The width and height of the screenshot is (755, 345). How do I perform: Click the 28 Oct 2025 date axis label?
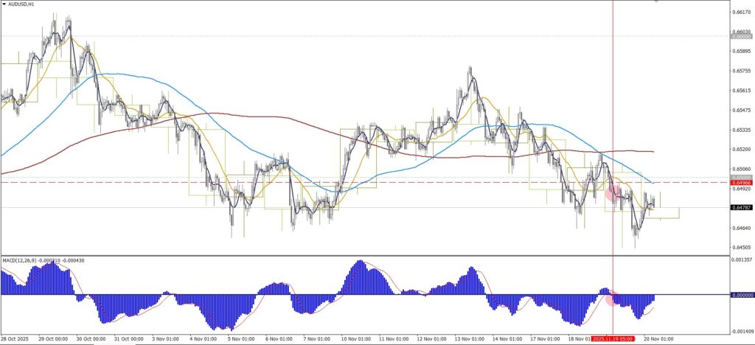16,340
